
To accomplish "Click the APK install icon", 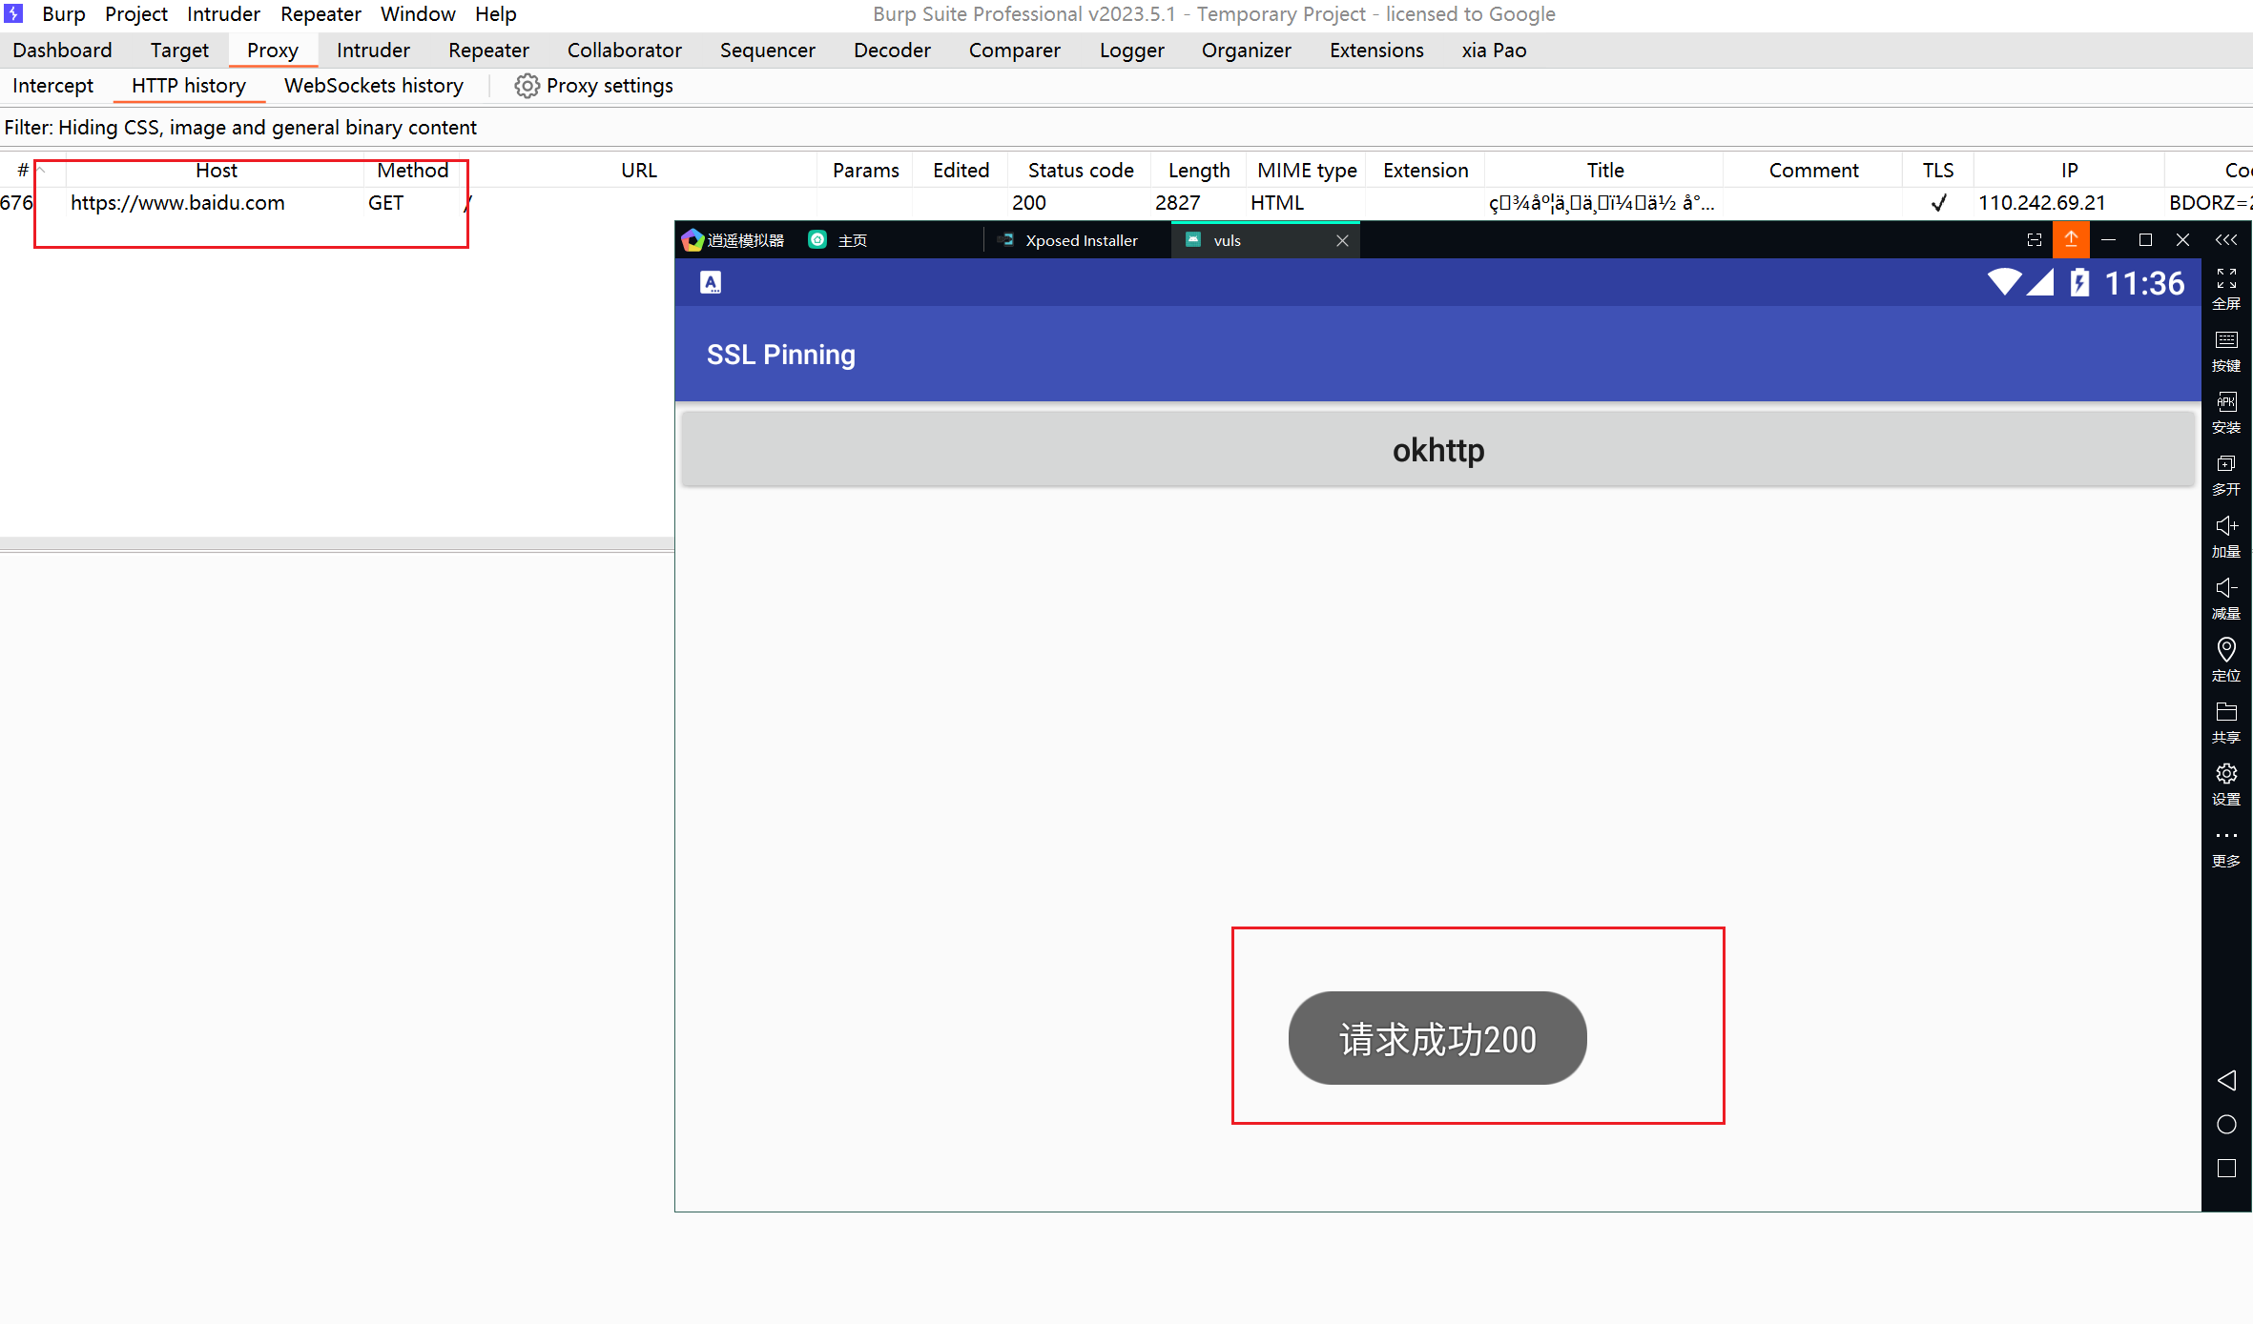I will coord(2225,402).
